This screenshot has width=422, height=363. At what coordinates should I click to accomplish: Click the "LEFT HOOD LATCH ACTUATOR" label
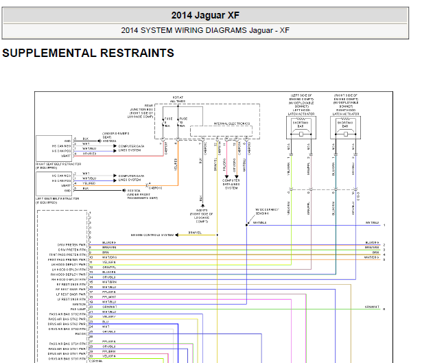coord(301,113)
